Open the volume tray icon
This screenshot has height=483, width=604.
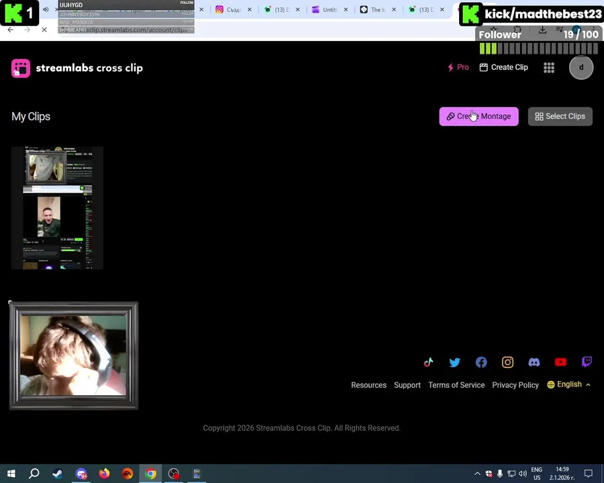(x=523, y=474)
